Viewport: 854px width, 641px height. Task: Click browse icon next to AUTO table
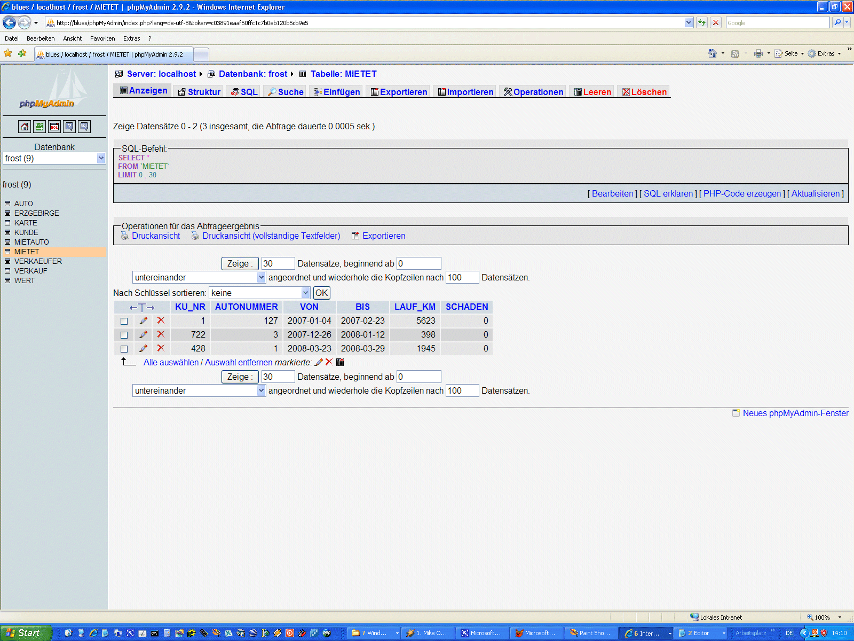click(x=7, y=204)
